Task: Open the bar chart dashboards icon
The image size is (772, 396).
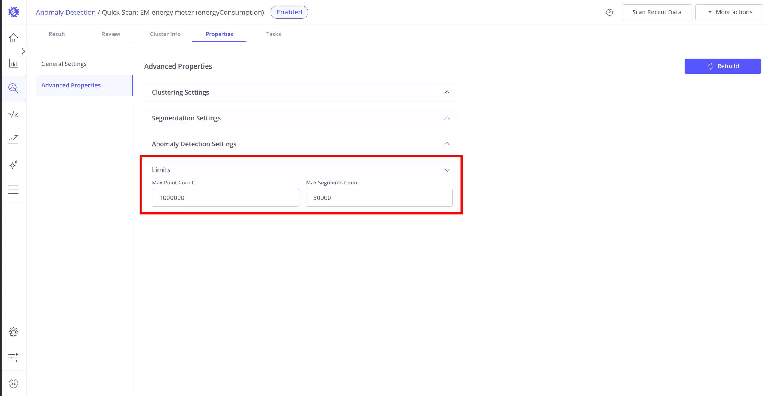Action: [x=14, y=63]
